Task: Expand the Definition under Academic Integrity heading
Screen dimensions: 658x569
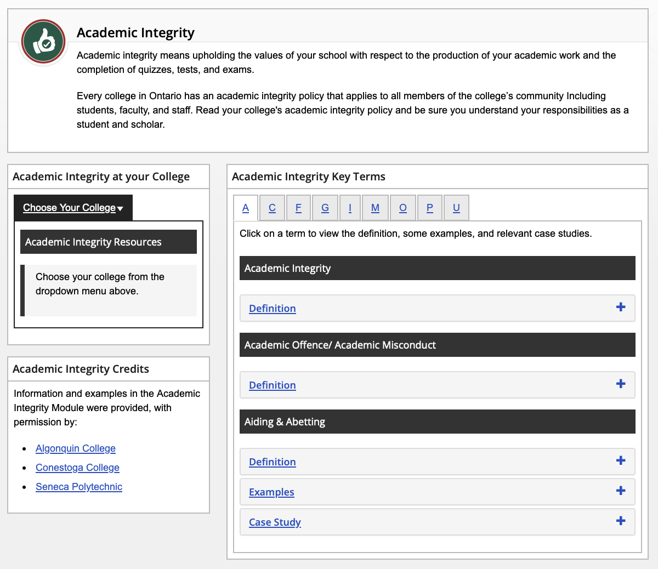Action: click(x=438, y=308)
